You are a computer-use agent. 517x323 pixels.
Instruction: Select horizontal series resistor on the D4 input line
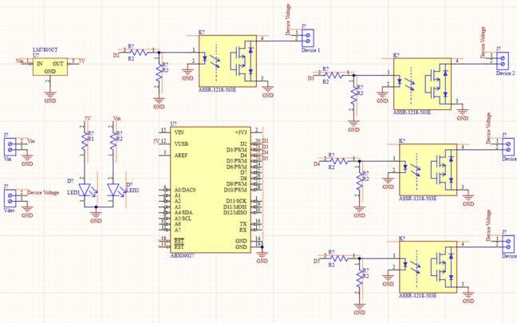point(340,161)
